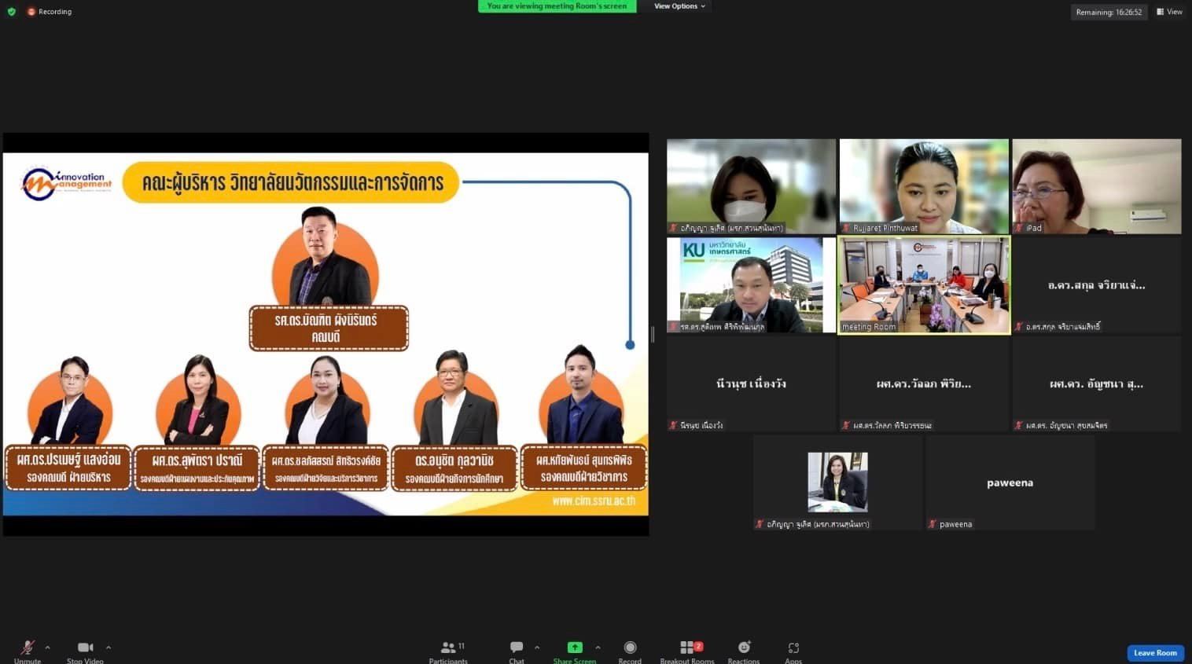Screen dimensions: 1192x664
Task: Click the Leave Room button
Action: click(1155, 653)
